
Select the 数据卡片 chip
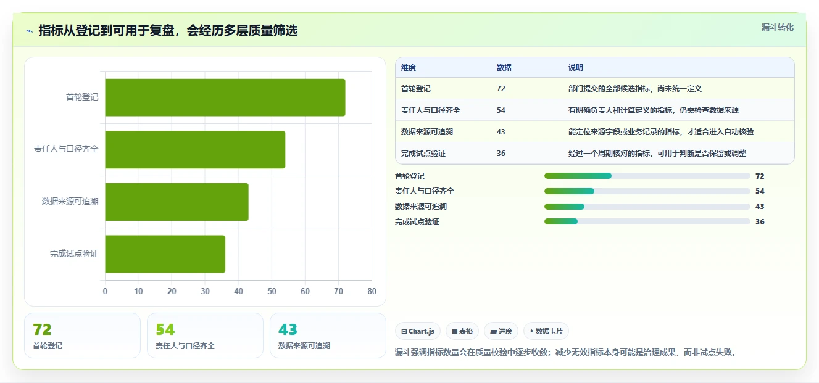coord(546,331)
